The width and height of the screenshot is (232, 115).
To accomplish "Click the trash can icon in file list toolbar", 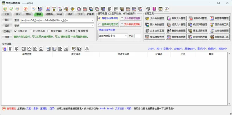I will 10,49.
